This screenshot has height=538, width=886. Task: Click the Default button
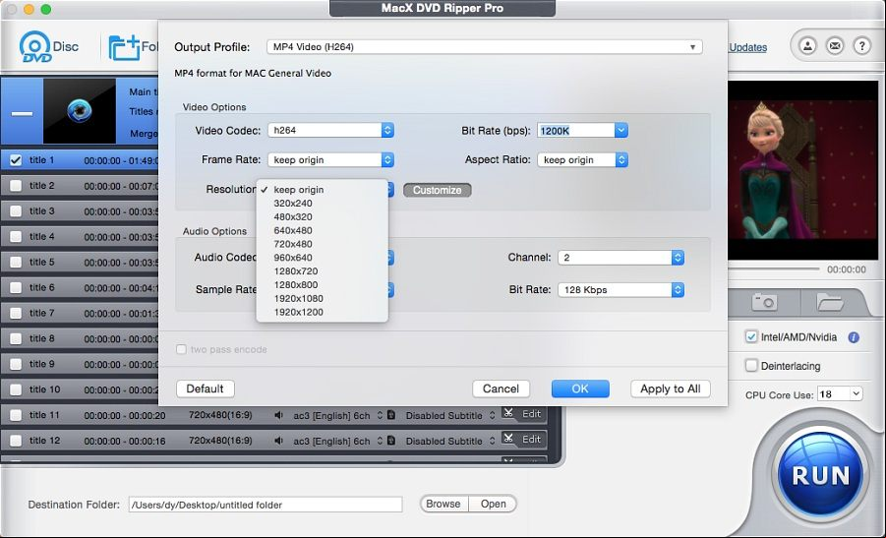pos(206,389)
